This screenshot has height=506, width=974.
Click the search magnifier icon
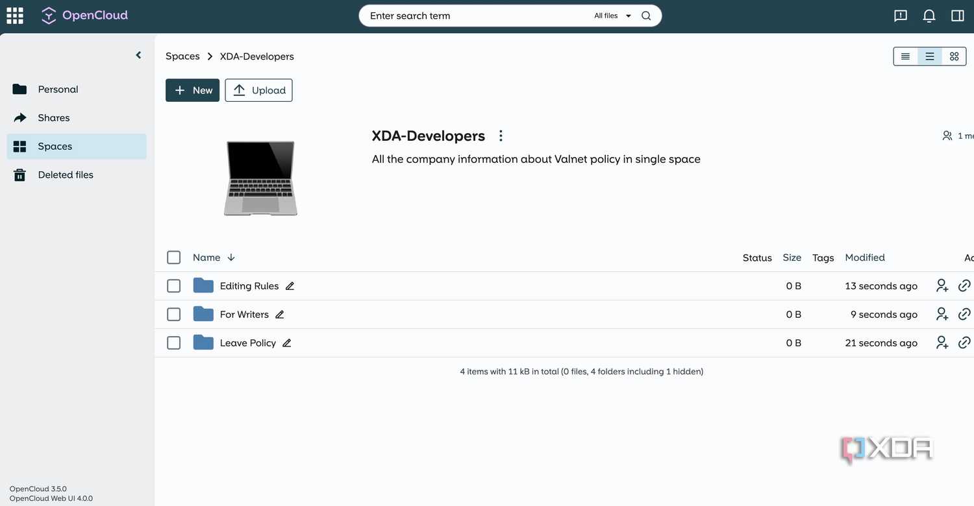(646, 16)
